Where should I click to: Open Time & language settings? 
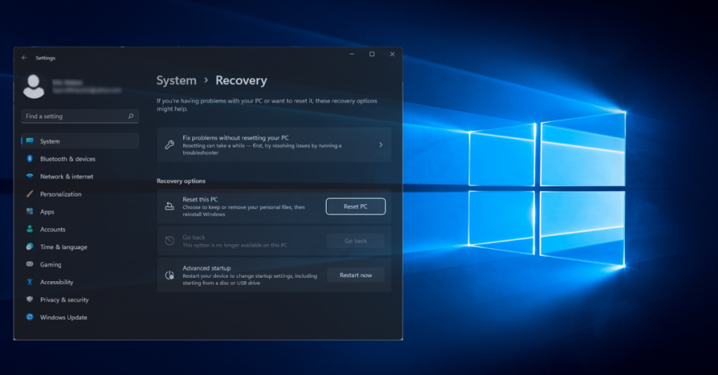tap(64, 247)
